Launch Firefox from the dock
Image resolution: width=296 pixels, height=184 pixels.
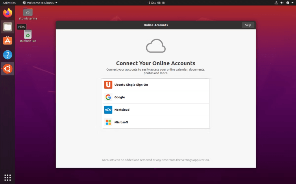(x=7, y=13)
